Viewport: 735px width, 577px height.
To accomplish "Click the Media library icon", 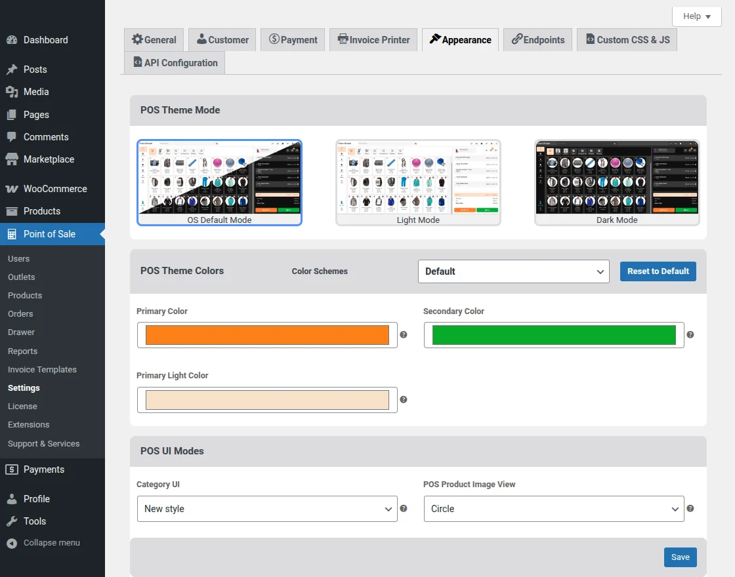I will 12,92.
